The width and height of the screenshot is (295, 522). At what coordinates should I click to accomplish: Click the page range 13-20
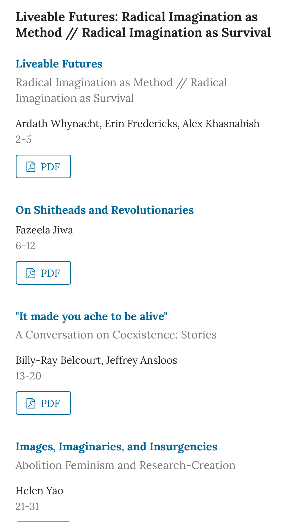[28, 376]
